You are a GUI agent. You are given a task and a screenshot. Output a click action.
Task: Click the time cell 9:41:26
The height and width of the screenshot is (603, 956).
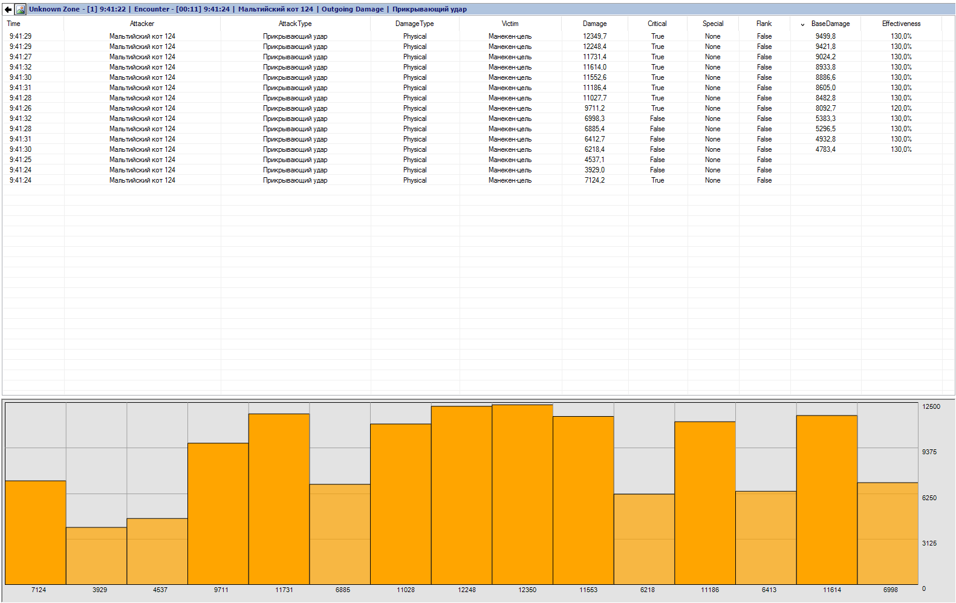tap(21, 108)
